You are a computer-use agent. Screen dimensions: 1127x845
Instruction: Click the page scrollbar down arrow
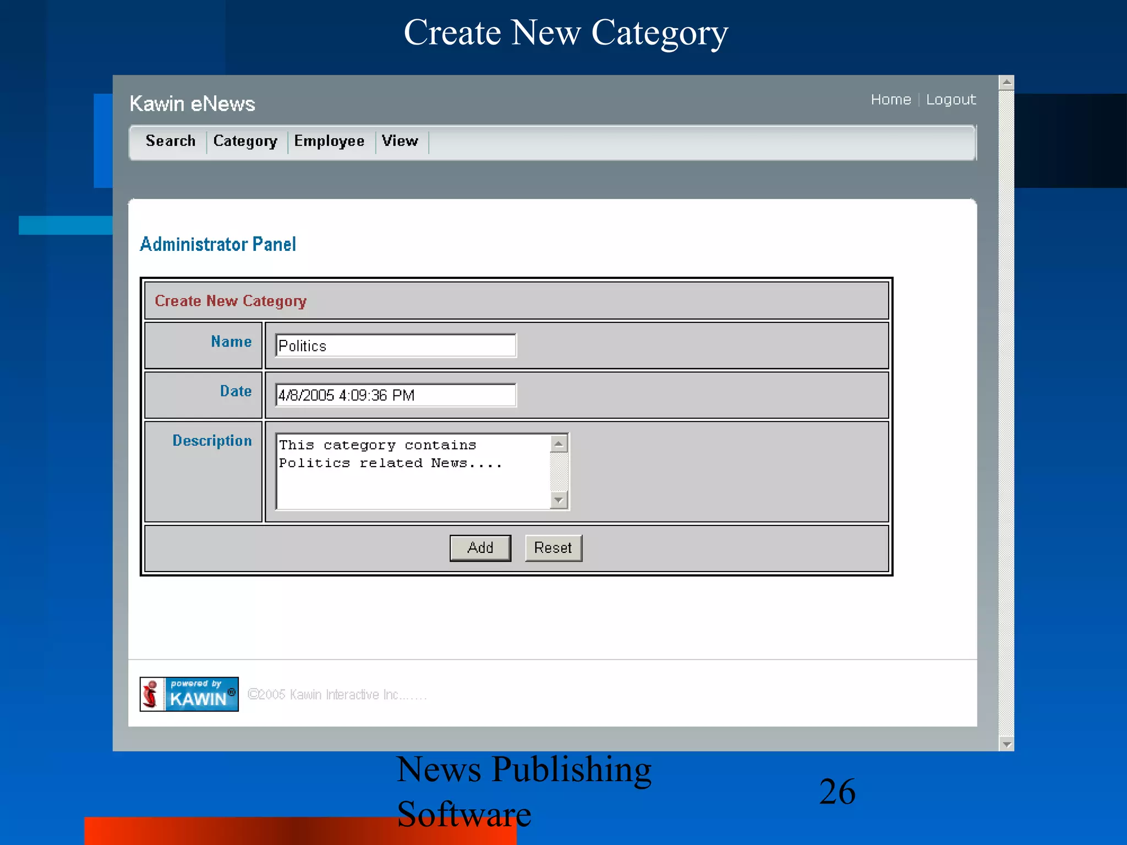(x=1006, y=744)
